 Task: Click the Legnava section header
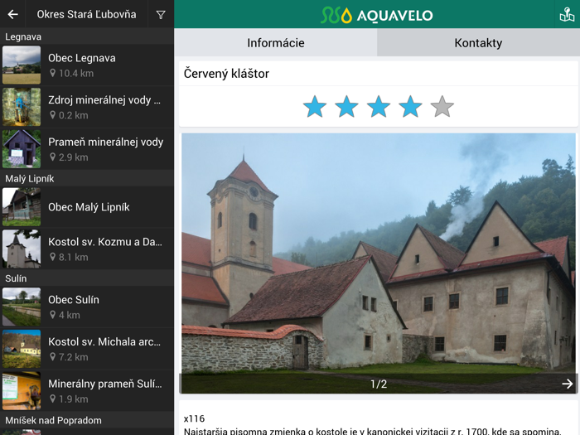pyautogui.click(x=87, y=36)
